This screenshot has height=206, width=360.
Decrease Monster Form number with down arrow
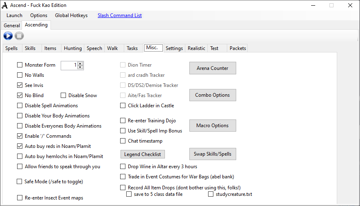pos(80,67)
